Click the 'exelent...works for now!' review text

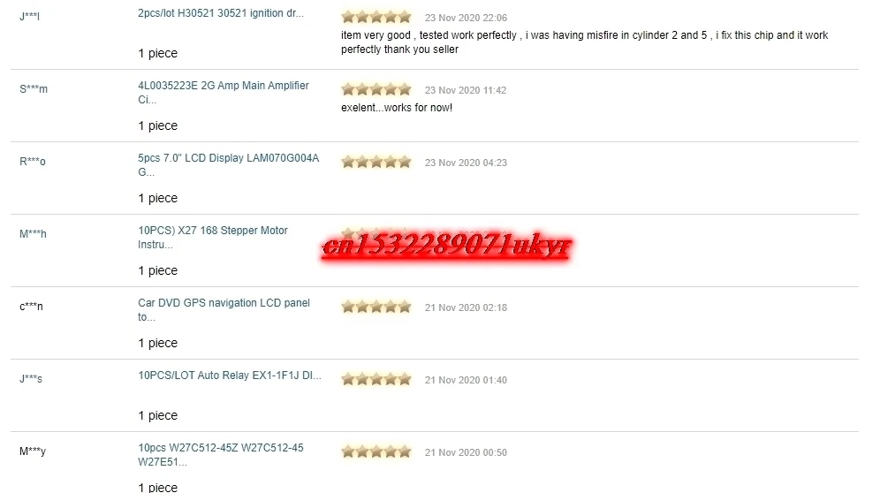pyautogui.click(x=397, y=108)
